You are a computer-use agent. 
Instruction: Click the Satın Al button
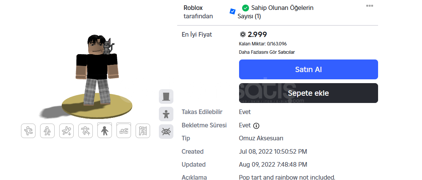click(309, 69)
